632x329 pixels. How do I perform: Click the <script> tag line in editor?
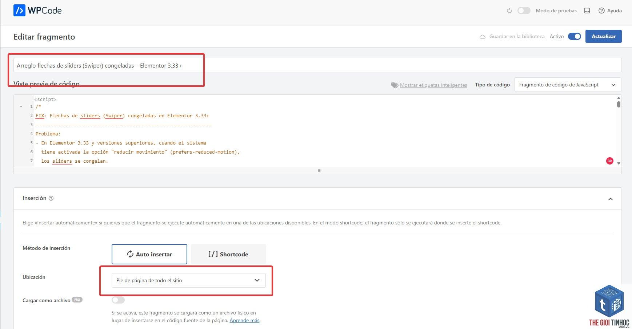coord(45,99)
